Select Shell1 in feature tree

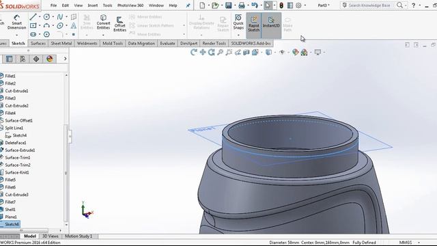coord(10,210)
